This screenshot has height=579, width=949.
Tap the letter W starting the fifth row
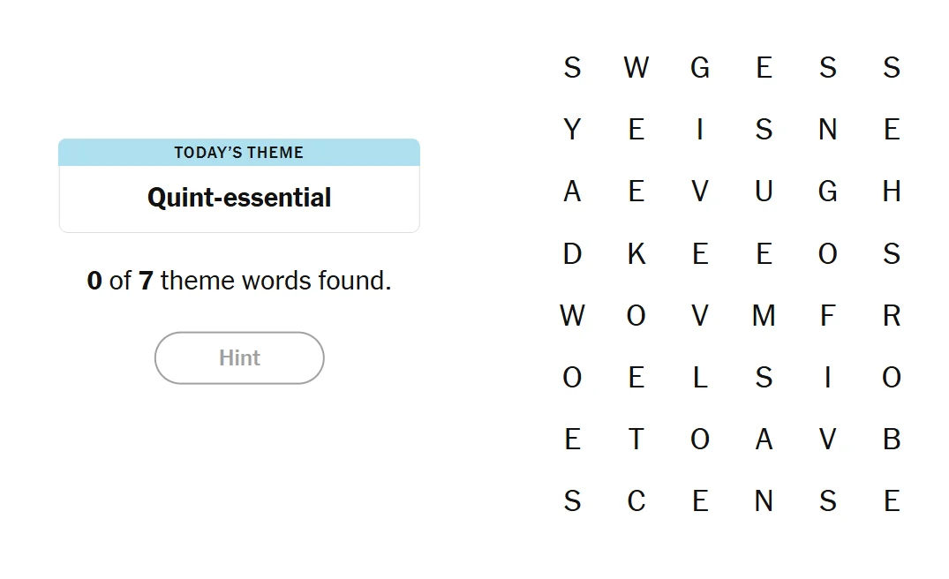point(572,315)
